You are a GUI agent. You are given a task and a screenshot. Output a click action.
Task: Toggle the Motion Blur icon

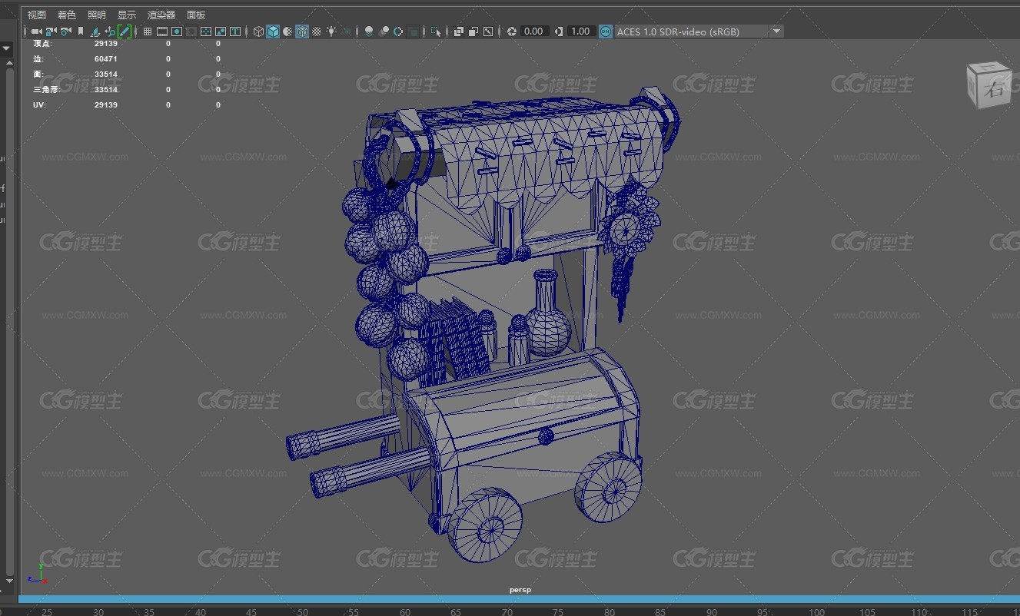384,31
